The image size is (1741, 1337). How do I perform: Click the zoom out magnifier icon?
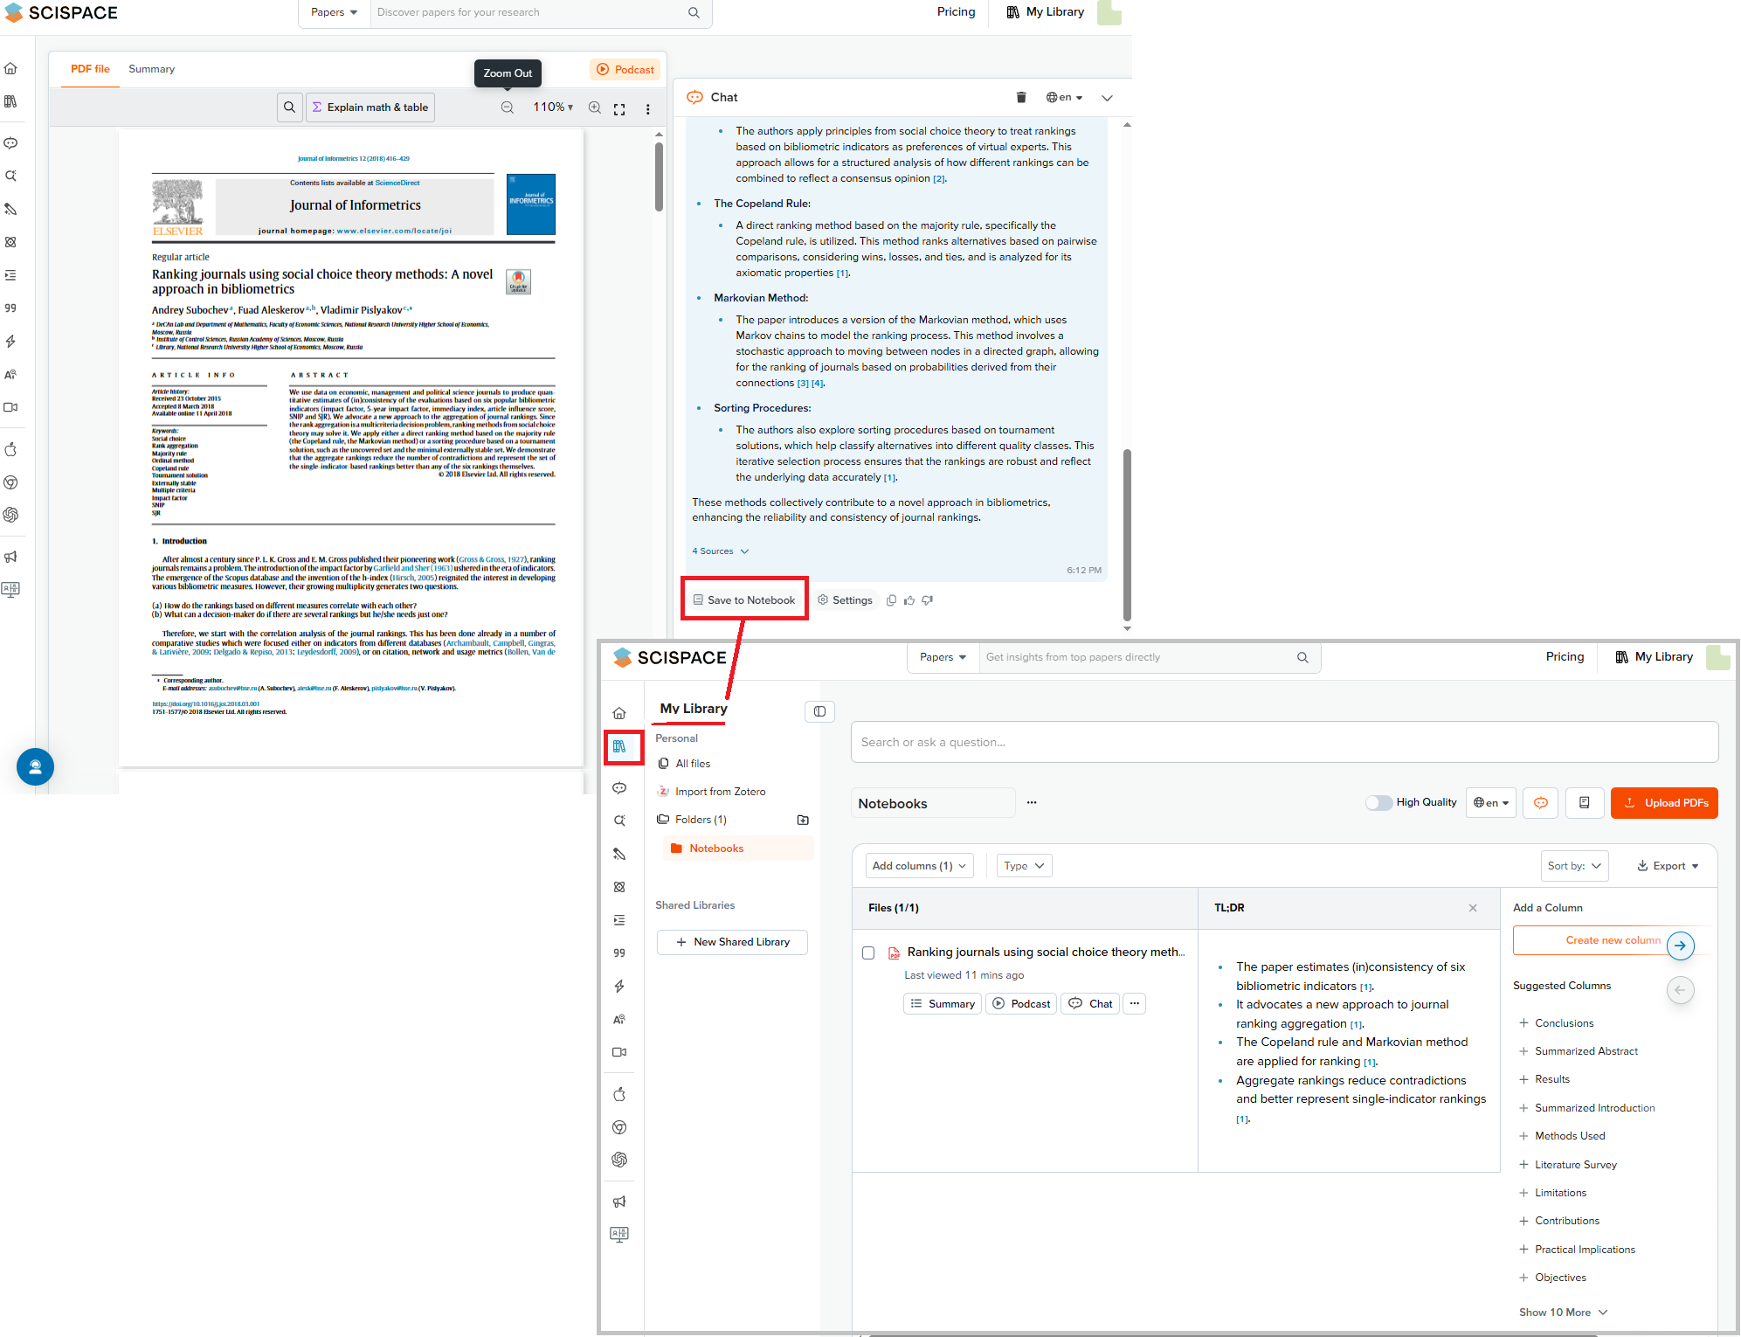[x=507, y=107]
